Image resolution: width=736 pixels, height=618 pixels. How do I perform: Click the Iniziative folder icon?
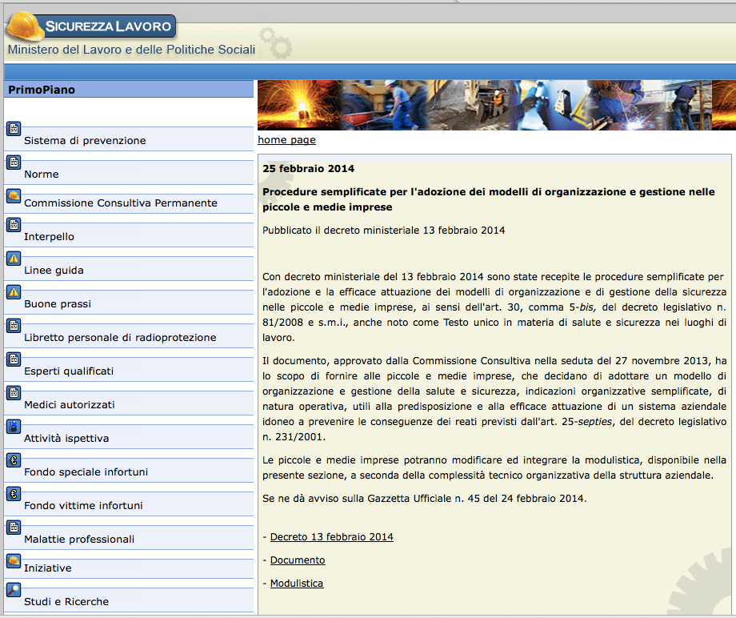13,560
